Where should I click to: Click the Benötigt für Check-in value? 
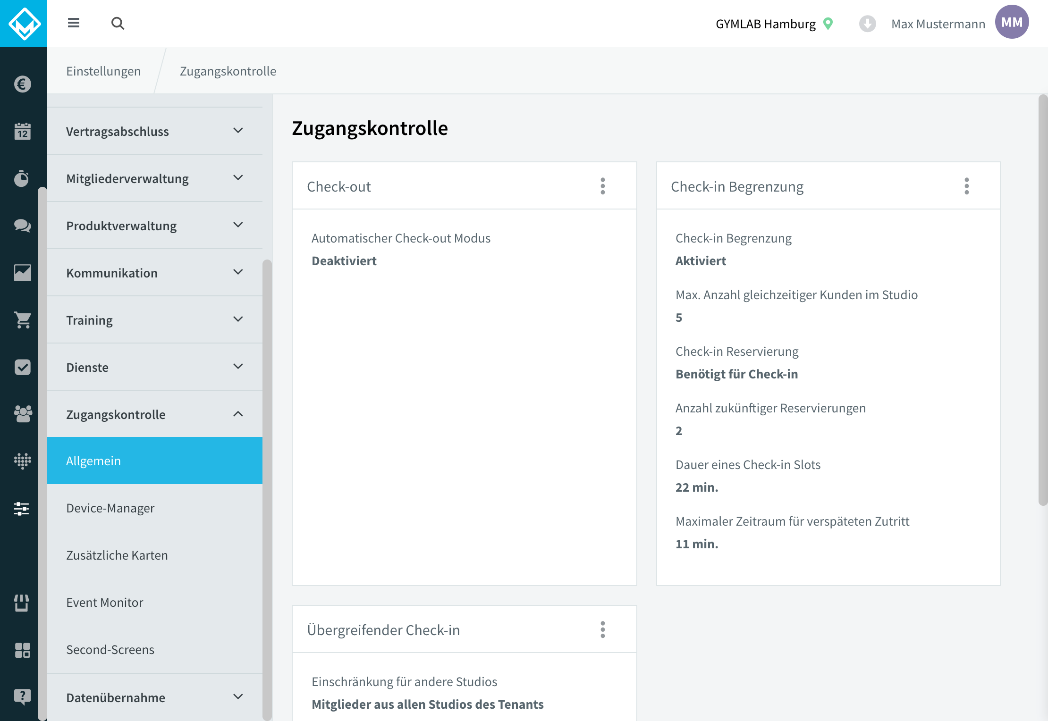click(x=736, y=374)
